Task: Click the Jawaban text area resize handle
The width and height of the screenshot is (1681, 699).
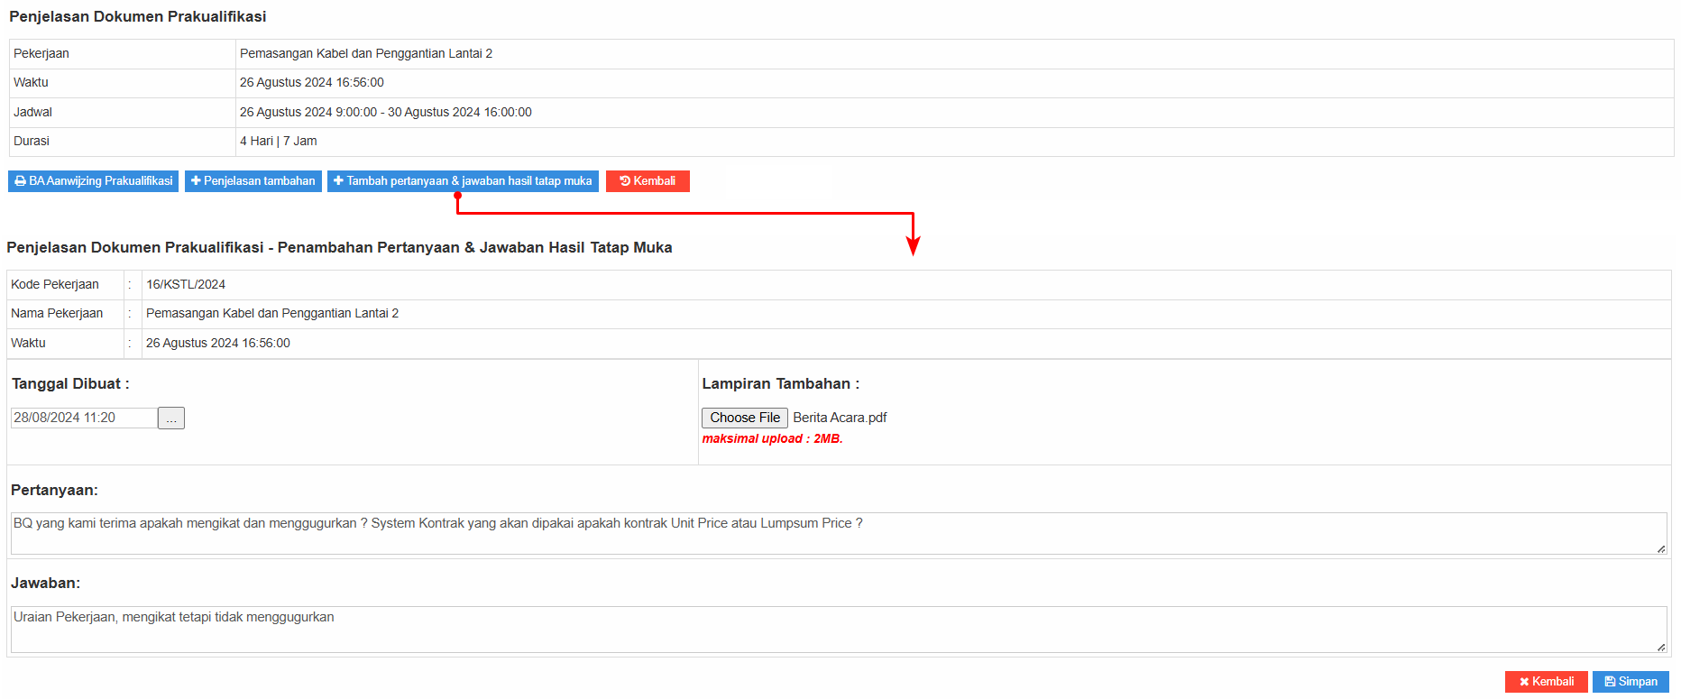Action: pos(1661,647)
